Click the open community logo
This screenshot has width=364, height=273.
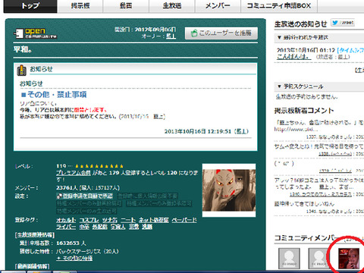click(x=36, y=33)
